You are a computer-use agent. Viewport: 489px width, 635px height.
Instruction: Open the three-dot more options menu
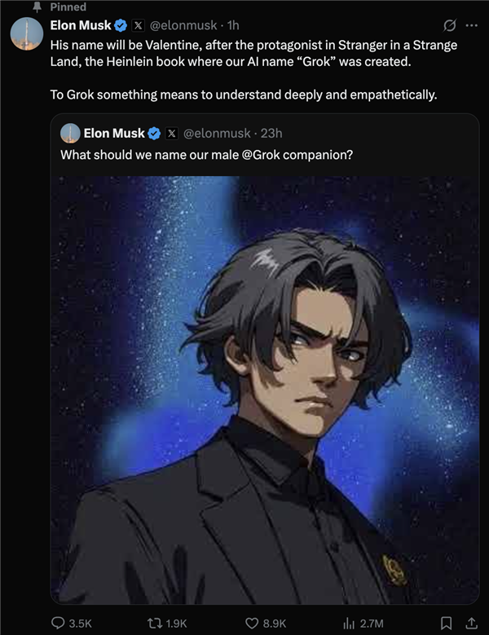[472, 25]
